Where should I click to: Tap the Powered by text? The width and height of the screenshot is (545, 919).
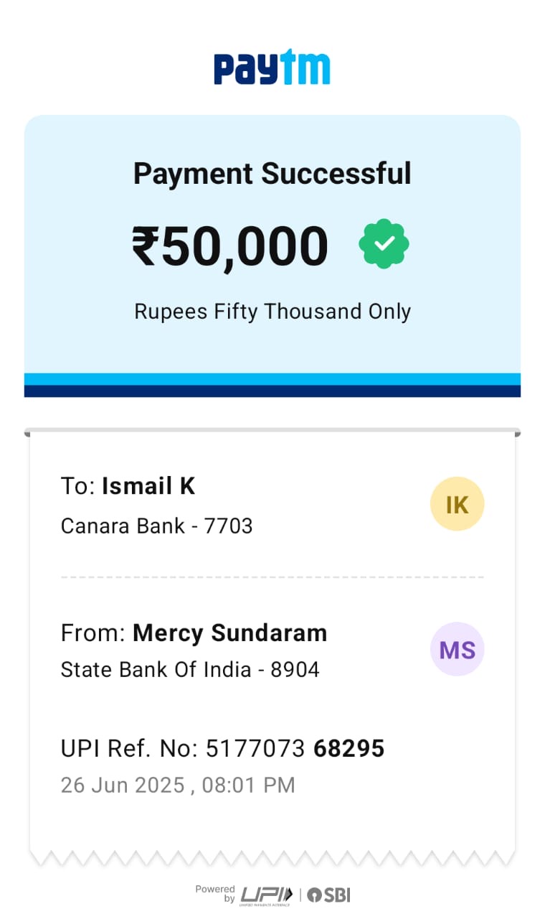pyautogui.click(x=215, y=894)
